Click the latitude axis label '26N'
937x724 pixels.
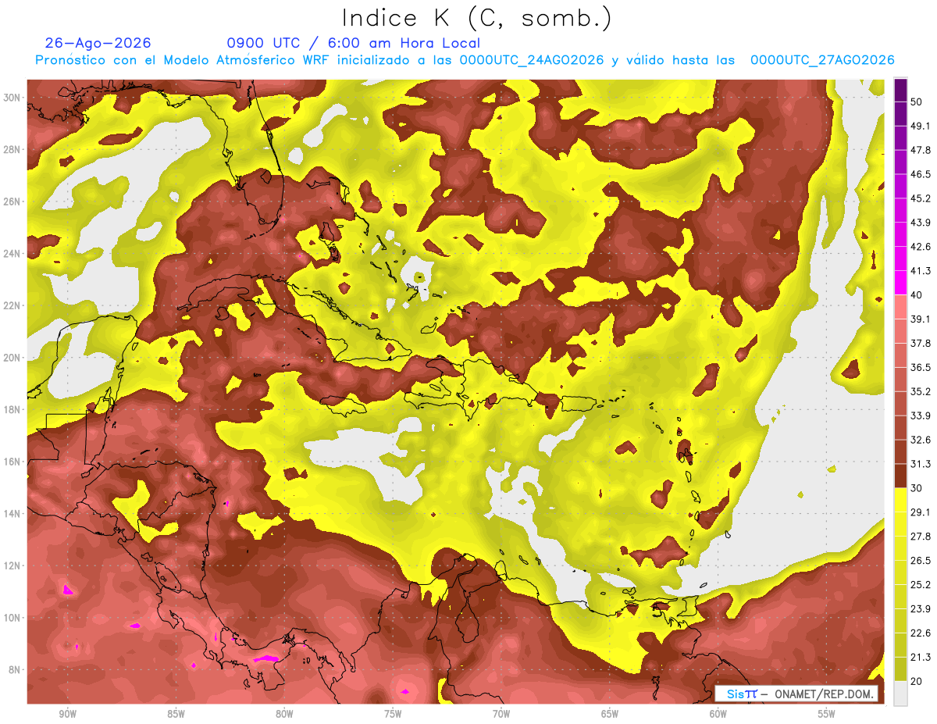[13, 202]
